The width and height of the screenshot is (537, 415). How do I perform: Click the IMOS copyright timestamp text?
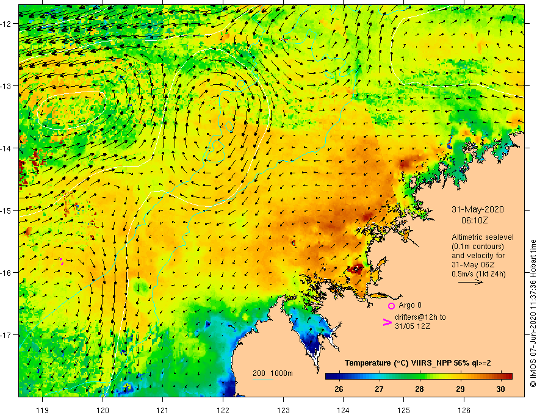[x=533, y=313]
